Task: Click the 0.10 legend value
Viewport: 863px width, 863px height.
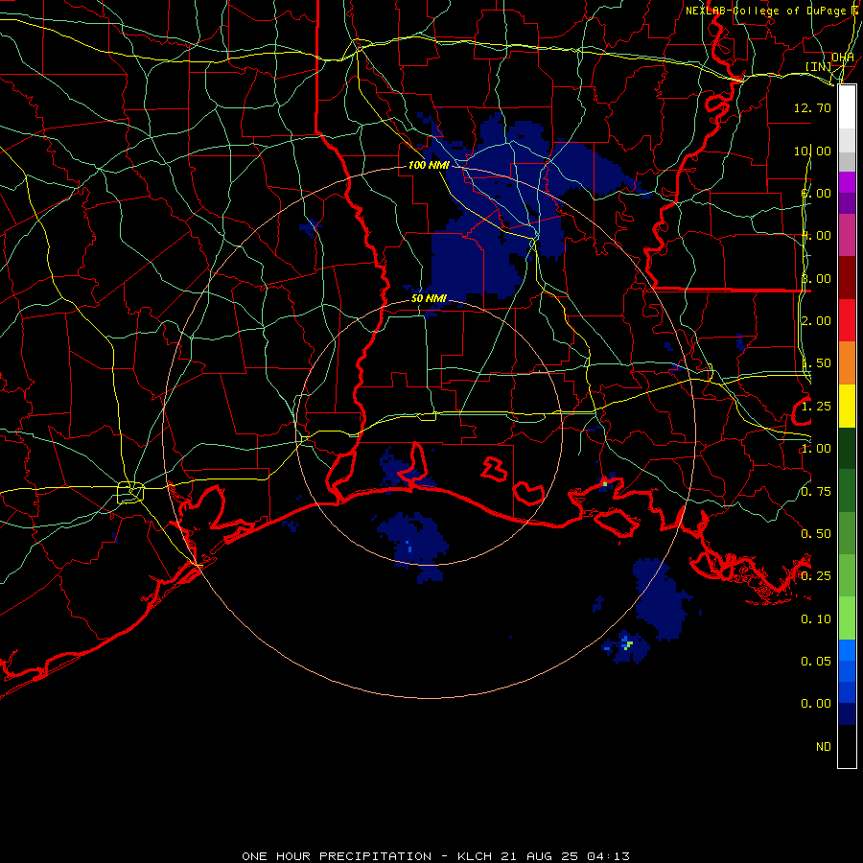Action: pos(816,619)
